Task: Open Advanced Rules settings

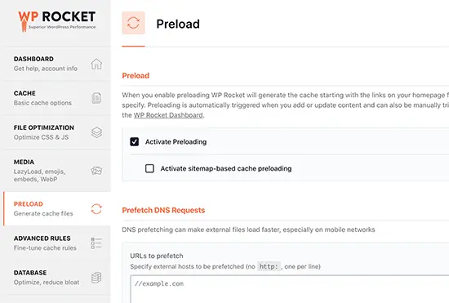Action: click(x=57, y=243)
